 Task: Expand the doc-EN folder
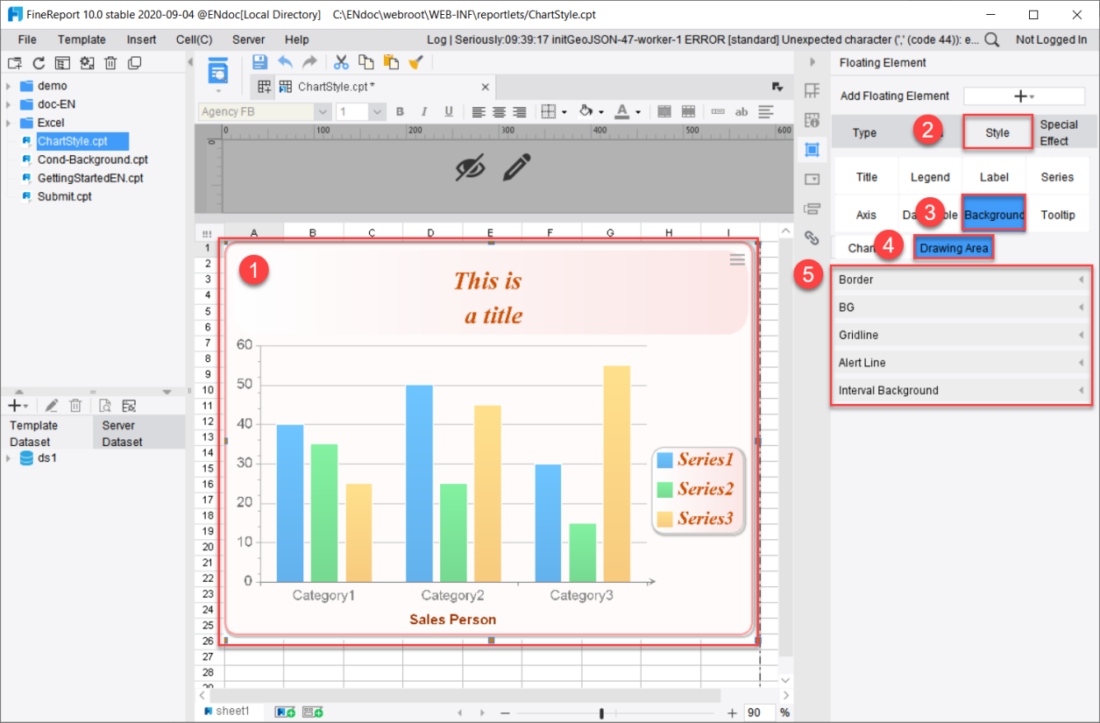click(8, 104)
